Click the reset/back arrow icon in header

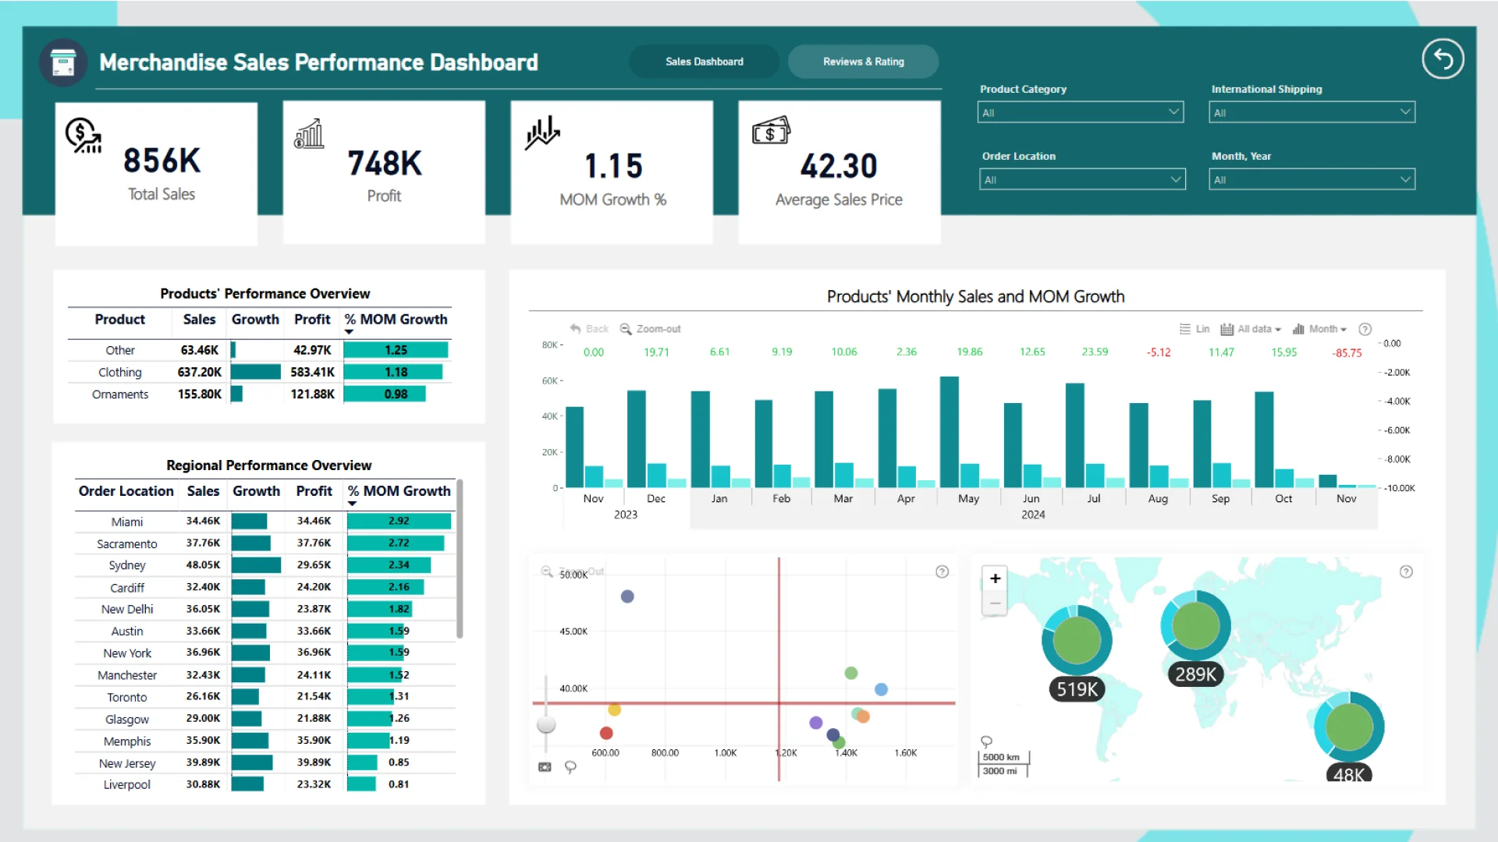[x=1443, y=59]
